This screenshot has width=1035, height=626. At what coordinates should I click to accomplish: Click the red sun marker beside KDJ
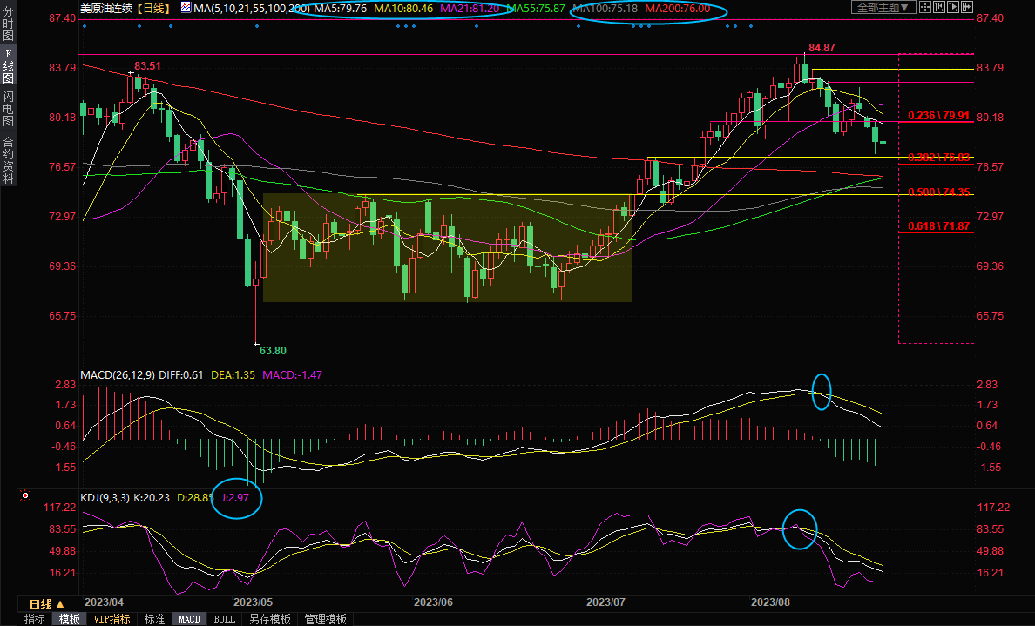[25, 496]
